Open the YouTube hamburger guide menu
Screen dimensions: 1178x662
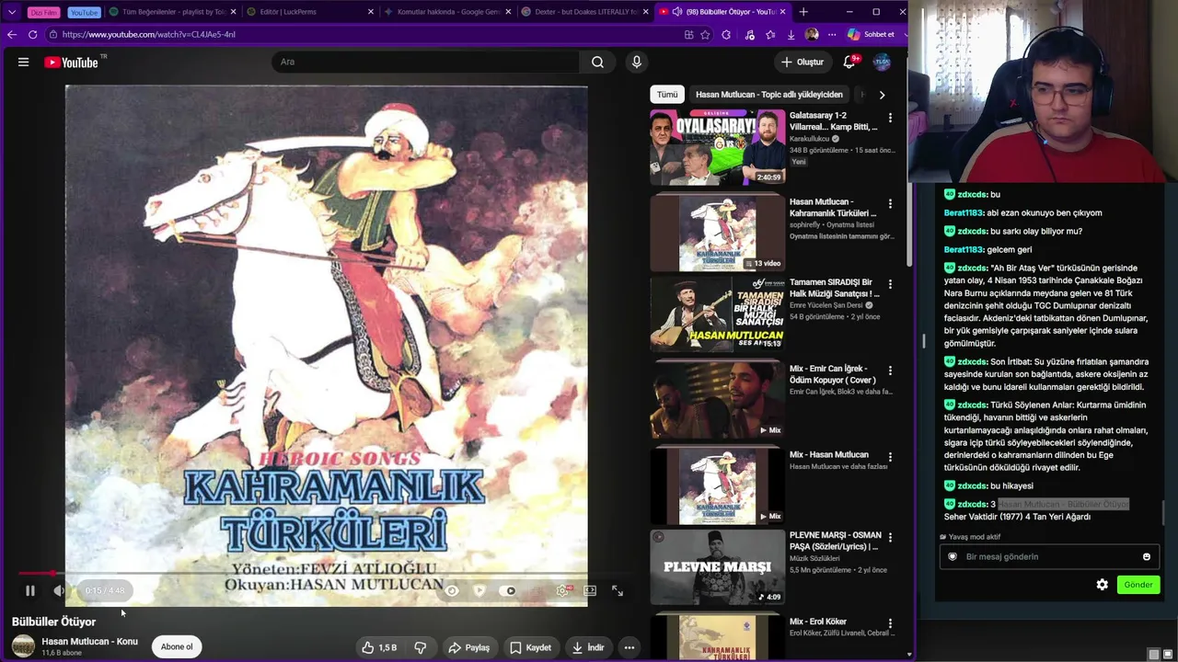click(x=23, y=63)
